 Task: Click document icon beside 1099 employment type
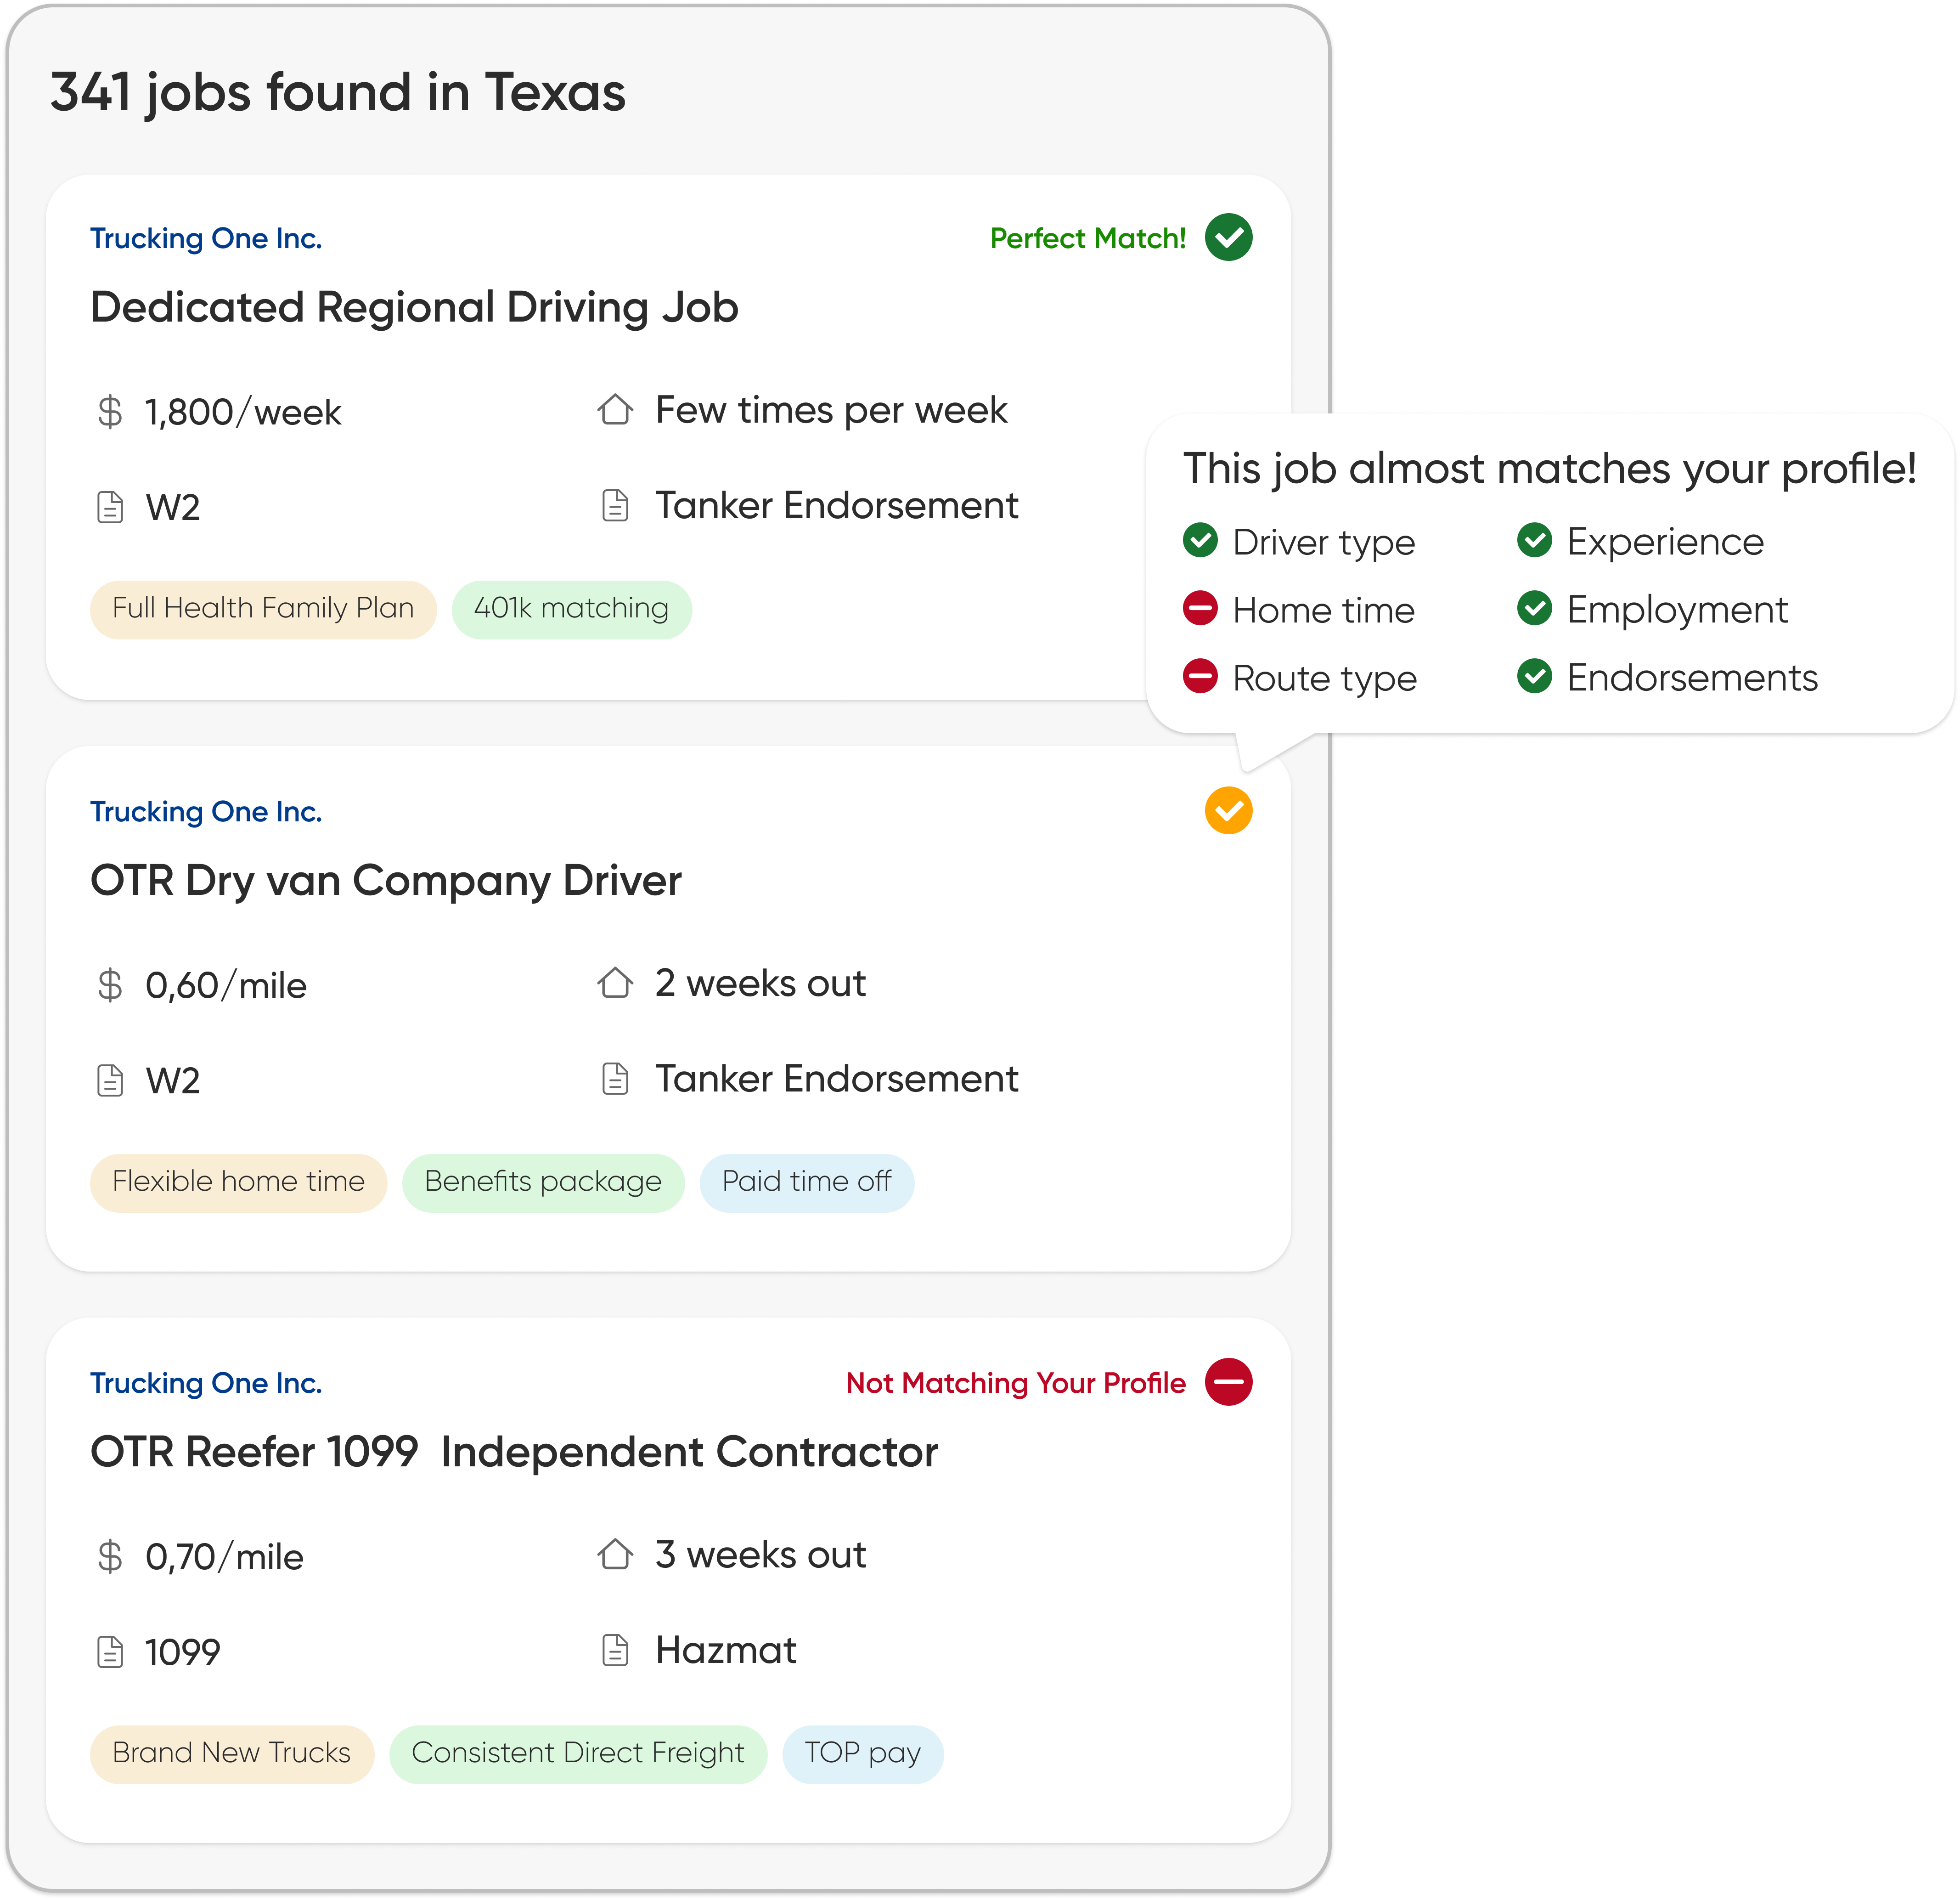pos(110,1652)
